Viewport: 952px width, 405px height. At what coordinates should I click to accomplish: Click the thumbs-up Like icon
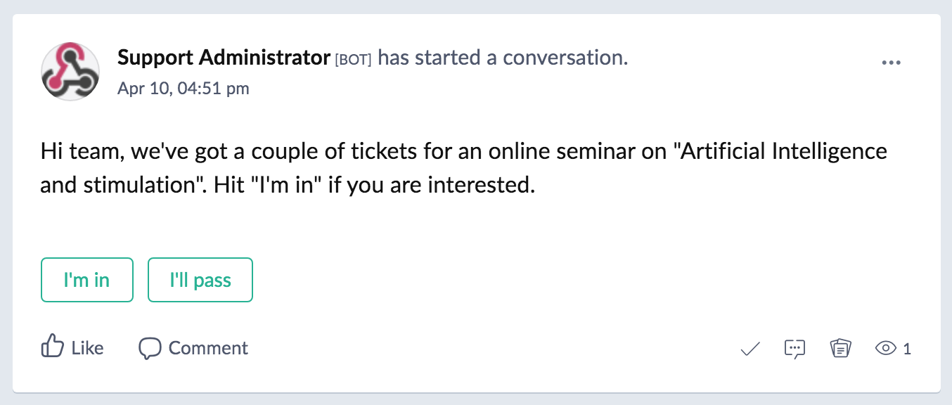pos(53,347)
